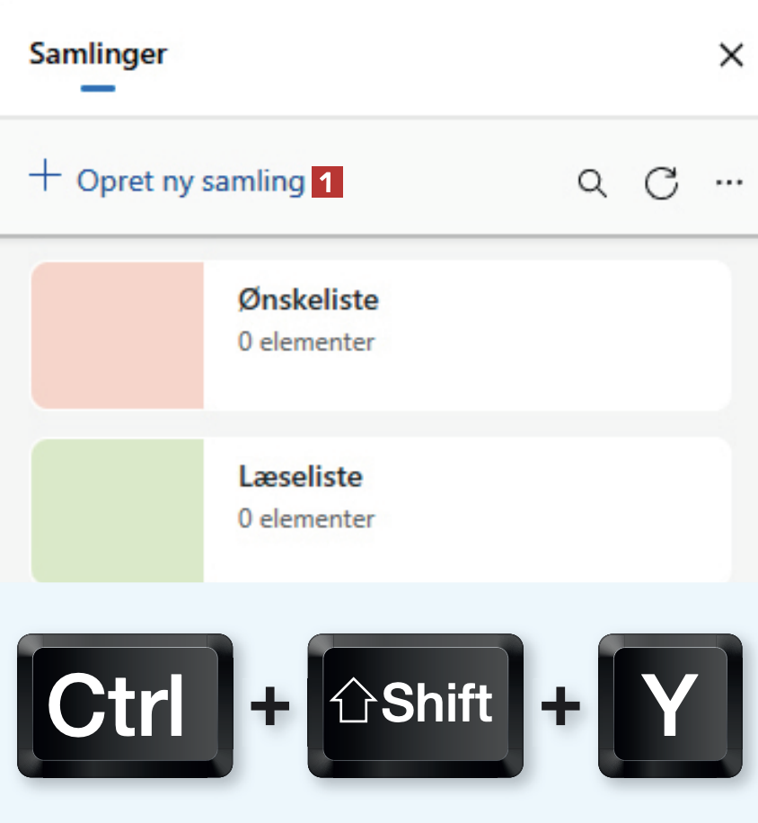The width and height of the screenshot is (758, 823).
Task: Click the Opret ny samling link
Action: click(x=190, y=182)
